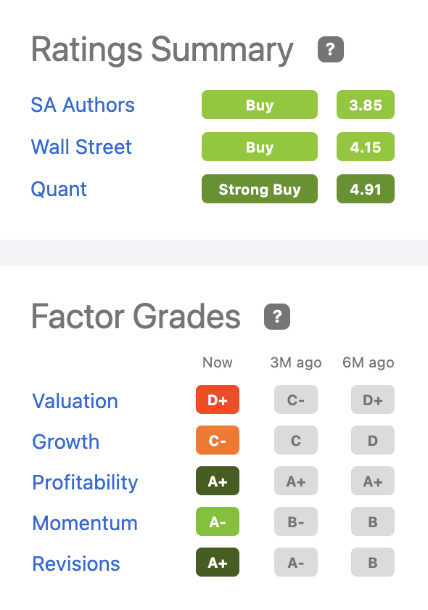Click the C- Growth grade badge
Viewport: 428px width, 610px height.
coord(218,440)
